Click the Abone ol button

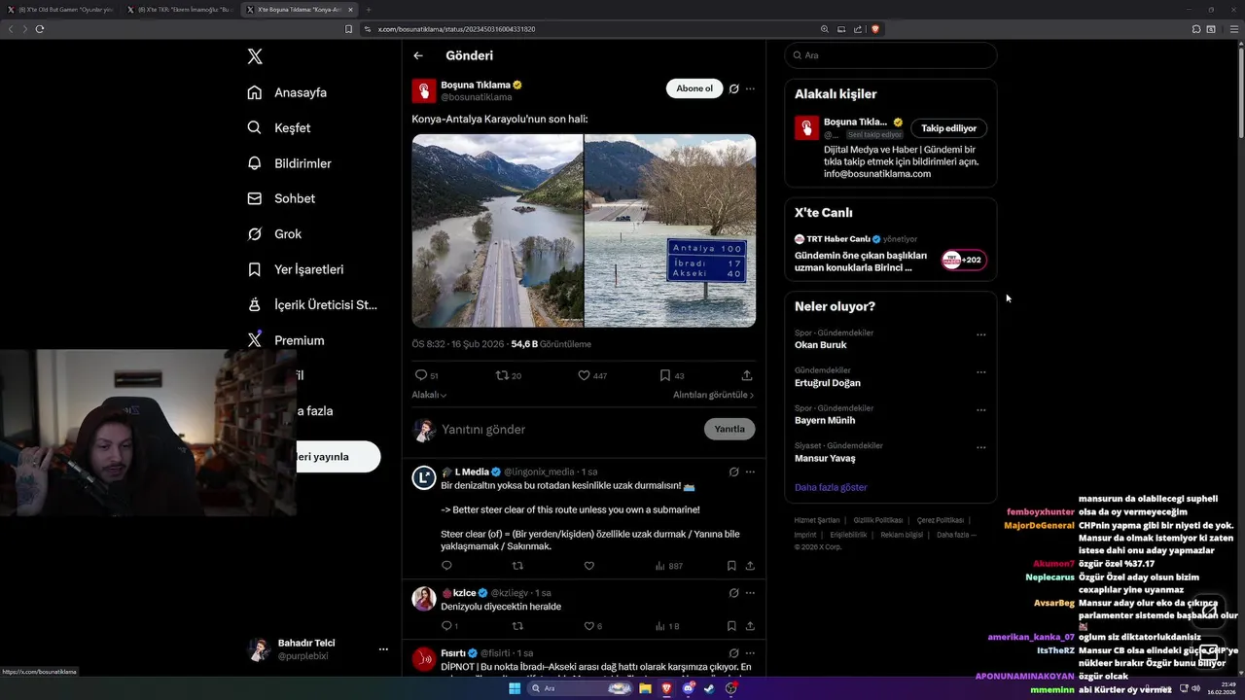[x=694, y=88]
